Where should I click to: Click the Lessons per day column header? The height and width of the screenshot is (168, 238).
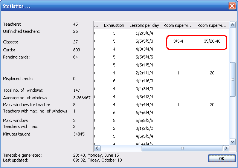[144, 25]
